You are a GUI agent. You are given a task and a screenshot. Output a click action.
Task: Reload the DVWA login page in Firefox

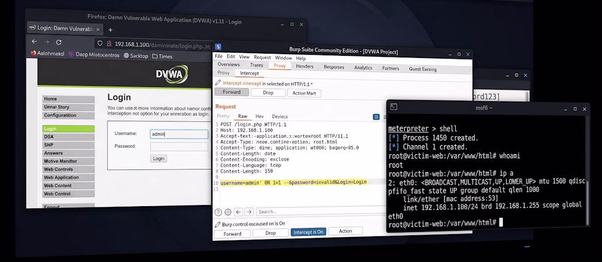tap(59, 42)
